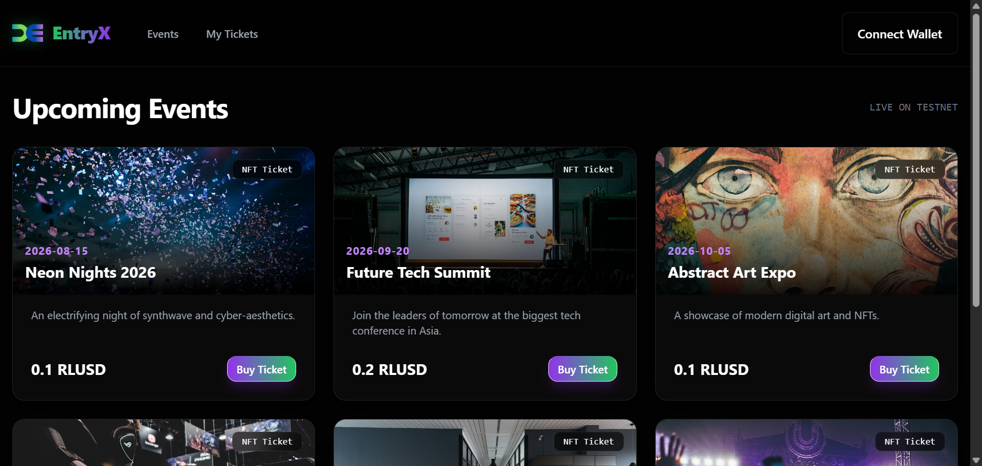Select the Neon Nights 2026 title
Screen dimensions: 982x466
[x=91, y=273]
